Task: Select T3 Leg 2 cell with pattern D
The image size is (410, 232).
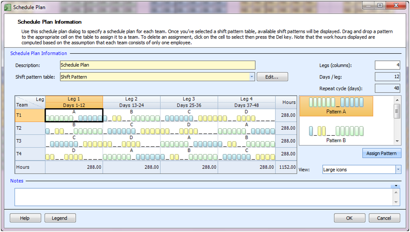Action: click(x=132, y=141)
